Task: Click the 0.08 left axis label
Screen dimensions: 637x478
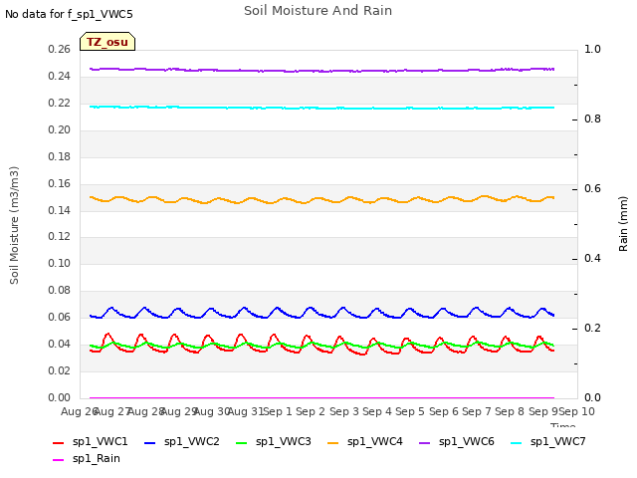Action: tap(60, 290)
